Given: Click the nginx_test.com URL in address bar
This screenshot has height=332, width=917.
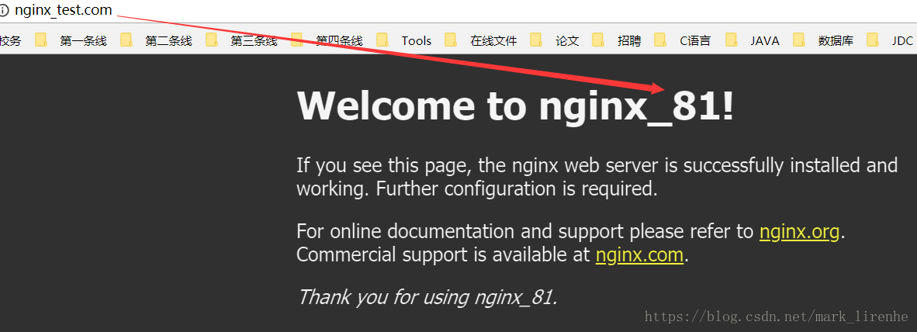Looking at the screenshot, I should coord(64,11).
